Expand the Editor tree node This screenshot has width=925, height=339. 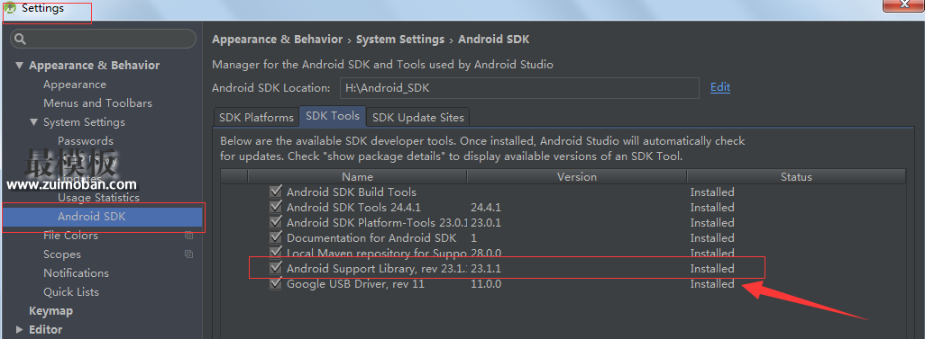point(20,330)
